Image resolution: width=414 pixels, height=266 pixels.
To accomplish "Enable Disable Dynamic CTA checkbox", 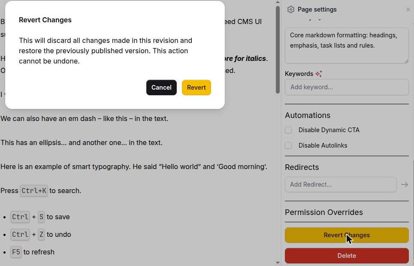I will click(x=288, y=130).
